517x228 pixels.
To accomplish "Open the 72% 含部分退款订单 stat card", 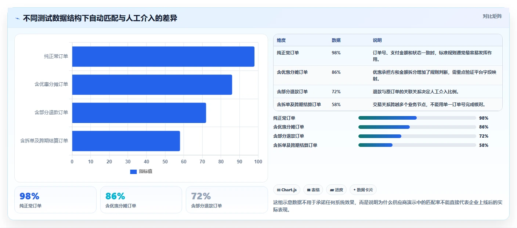I will tap(227, 200).
